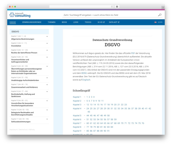Image resolution: width=172 pixels, height=145 pixels.
Task: Open the Haftung footer link
Action: pos(32,130)
